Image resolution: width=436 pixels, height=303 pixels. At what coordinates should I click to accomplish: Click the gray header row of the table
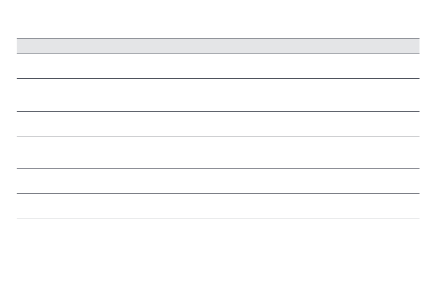pyautogui.click(x=218, y=46)
